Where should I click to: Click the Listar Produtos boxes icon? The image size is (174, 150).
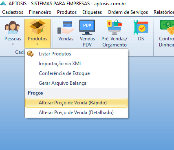click(30, 54)
